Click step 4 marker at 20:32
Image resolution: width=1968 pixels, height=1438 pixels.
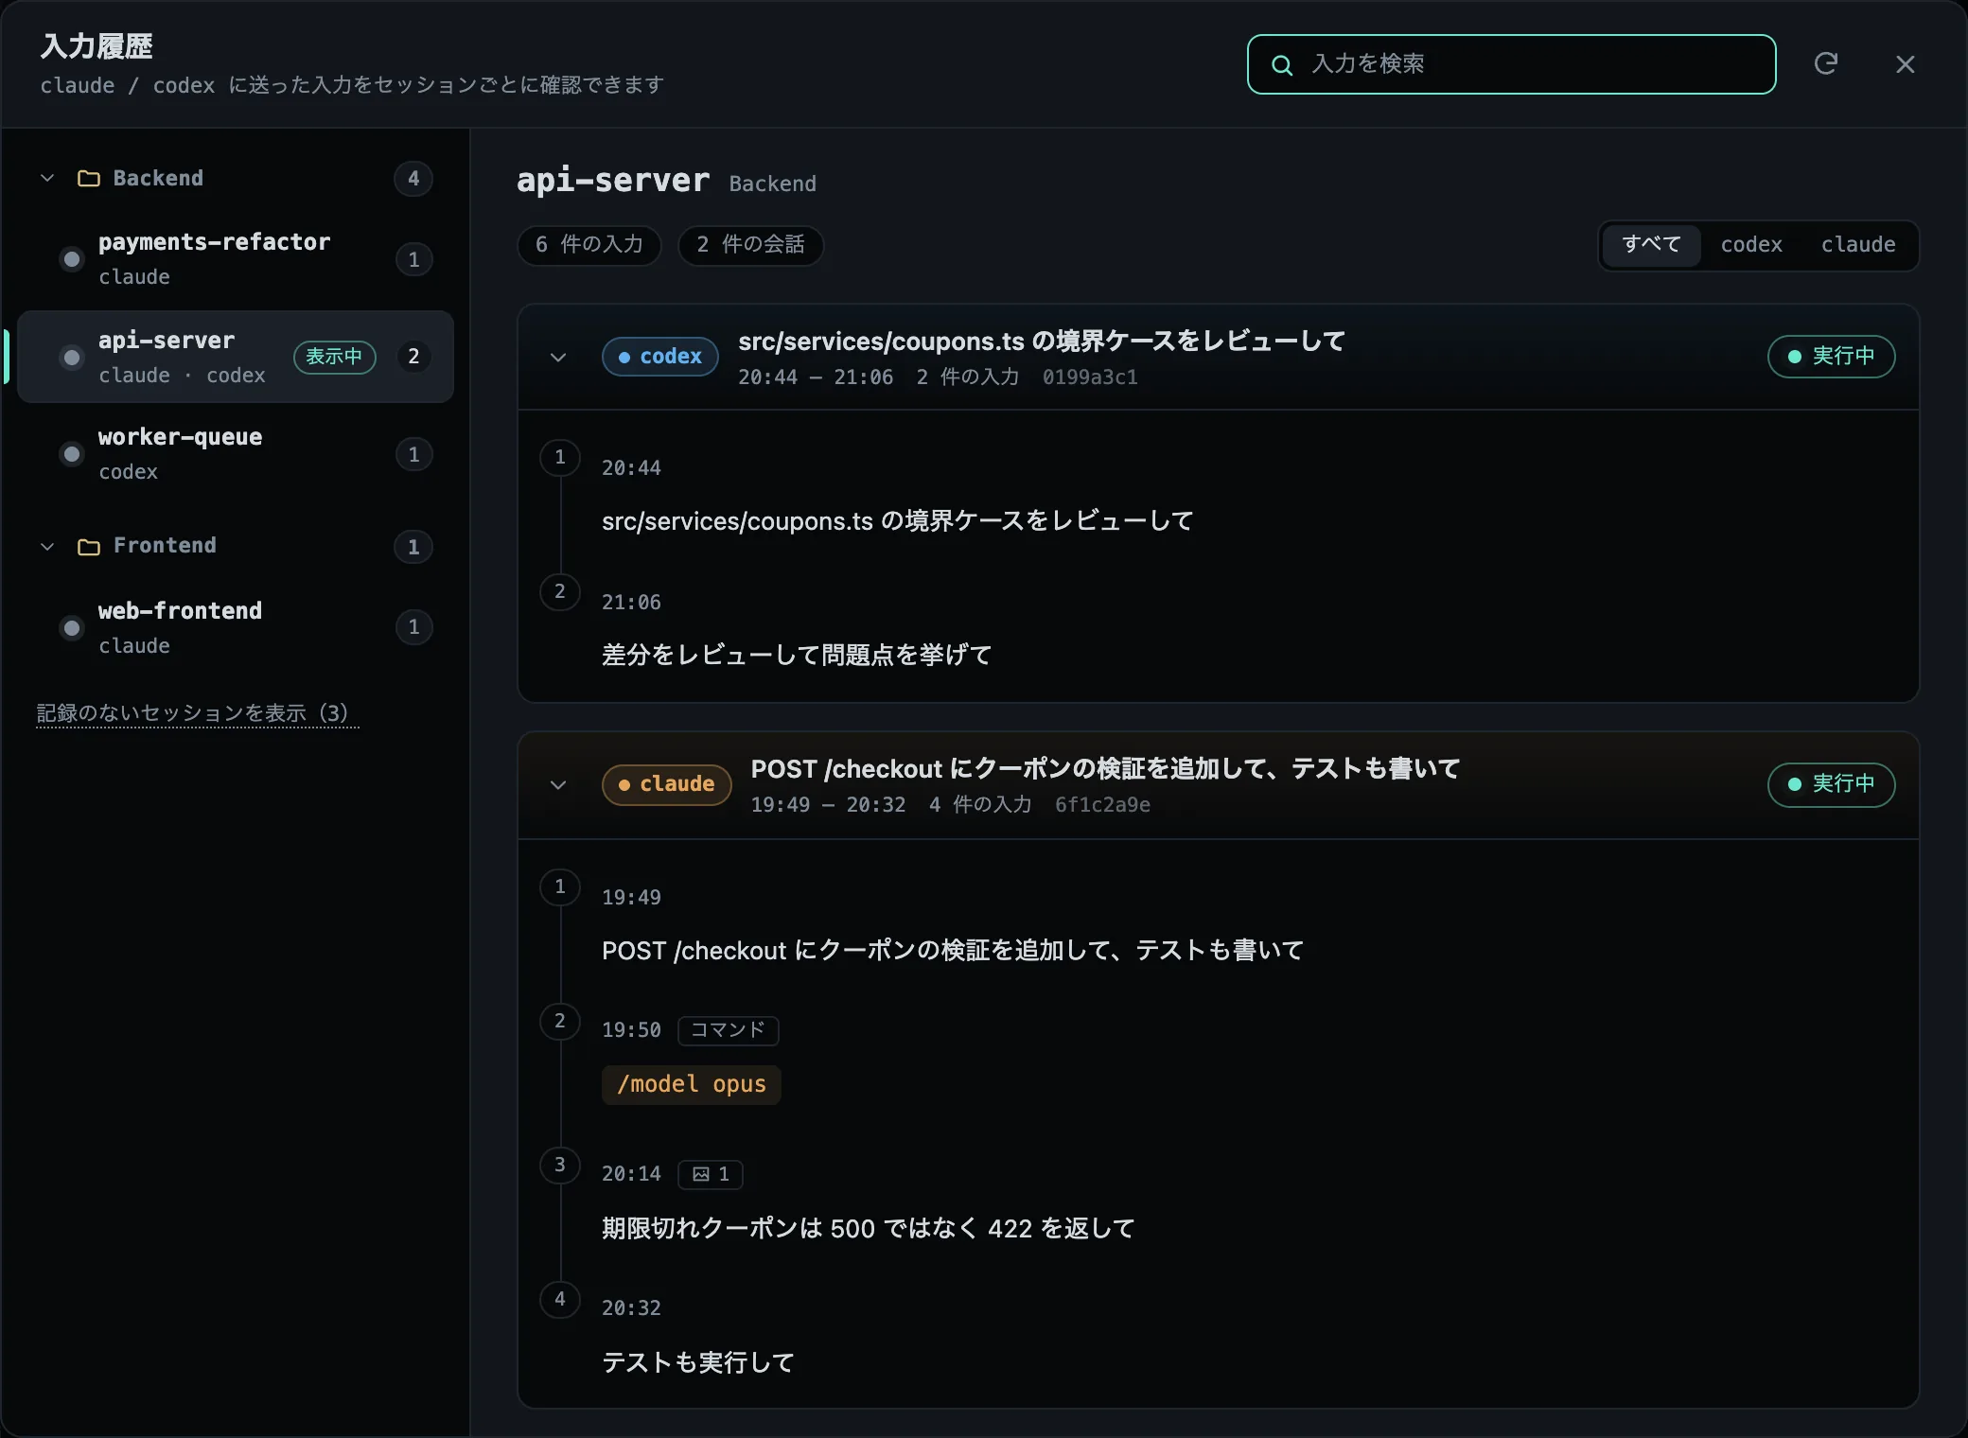pos(559,1299)
